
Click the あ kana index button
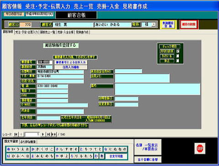(x=9, y=150)
